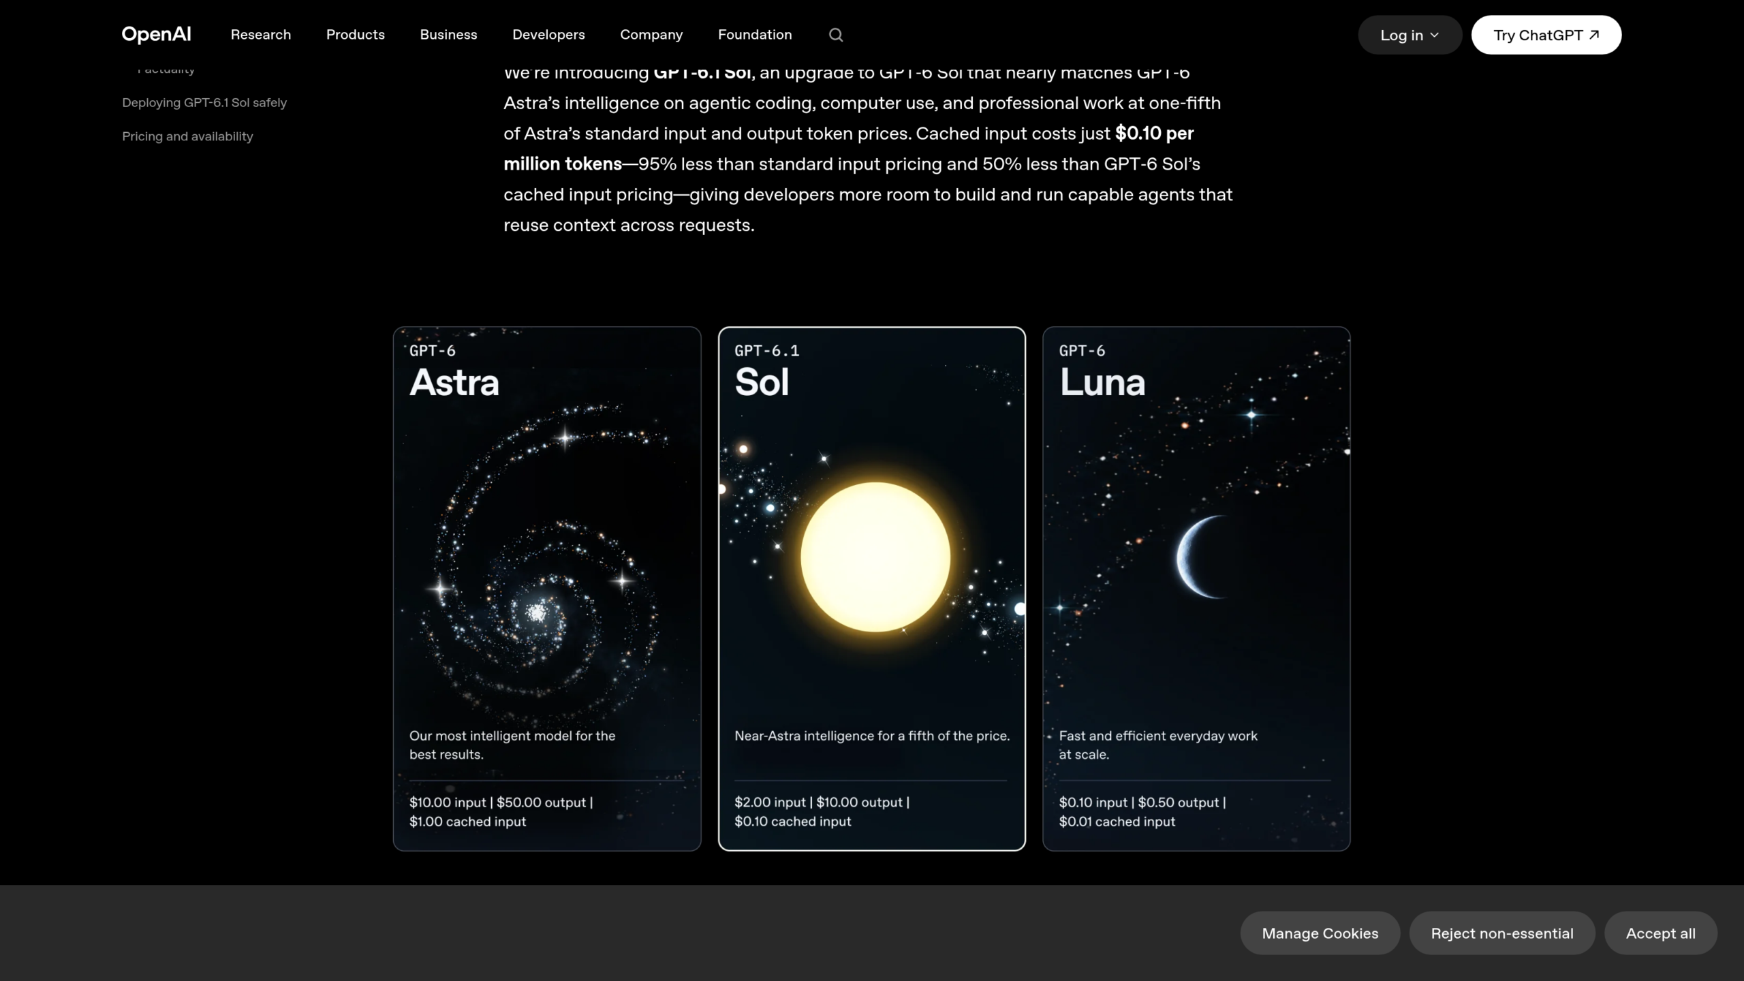Screen dimensions: 1744x981
Task: Open the Developers menu
Action: 548,35
